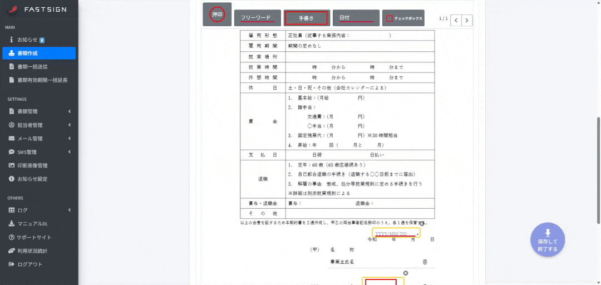
Task: Click the question icon beside サポートサイト
Action: pyautogui.click(x=12, y=238)
